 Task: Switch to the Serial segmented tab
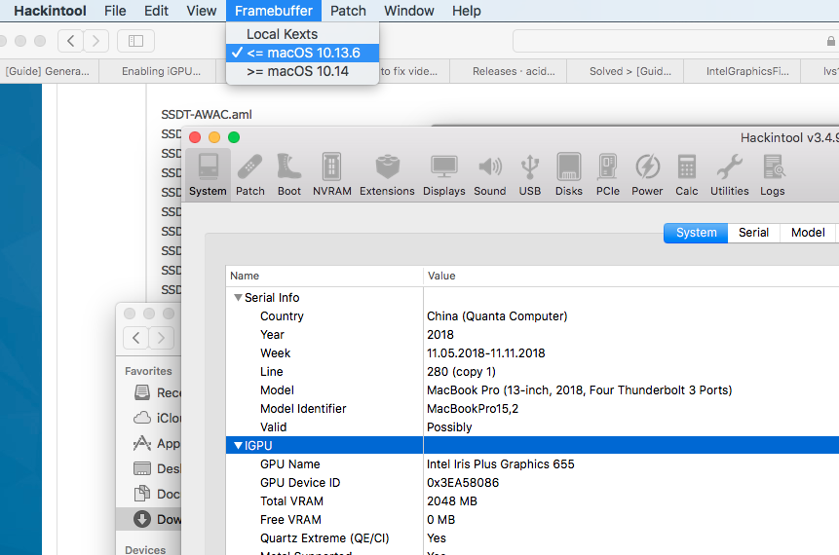[753, 233]
